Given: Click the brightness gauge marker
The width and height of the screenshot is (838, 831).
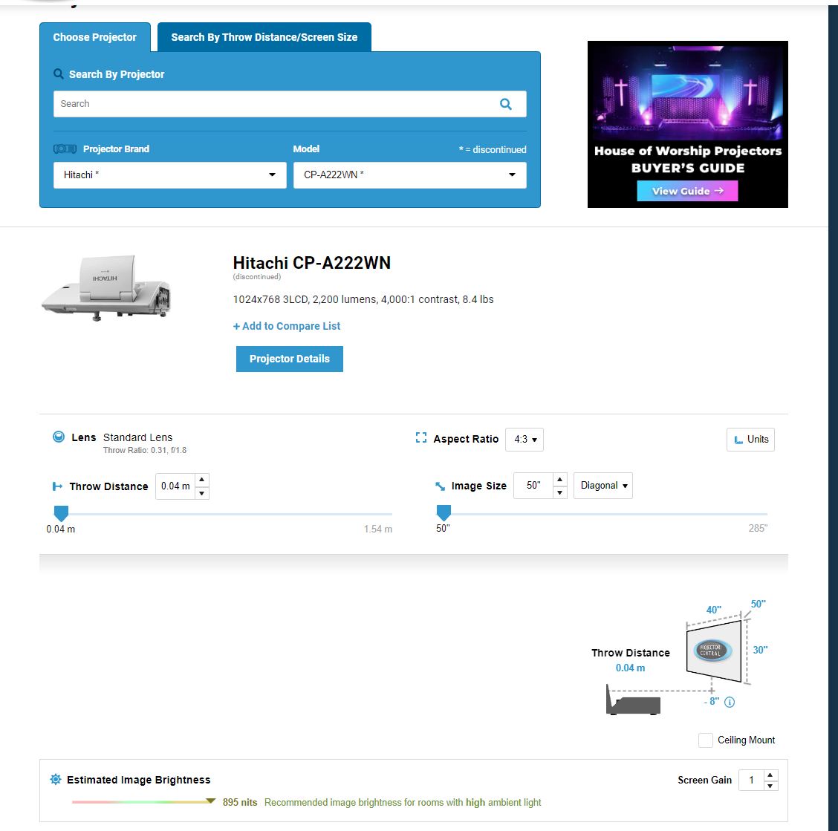Looking at the screenshot, I should (210, 801).
